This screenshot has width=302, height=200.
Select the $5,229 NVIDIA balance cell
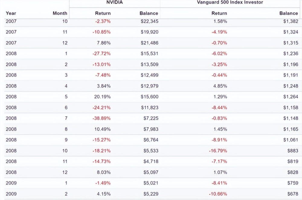[151, 194]
